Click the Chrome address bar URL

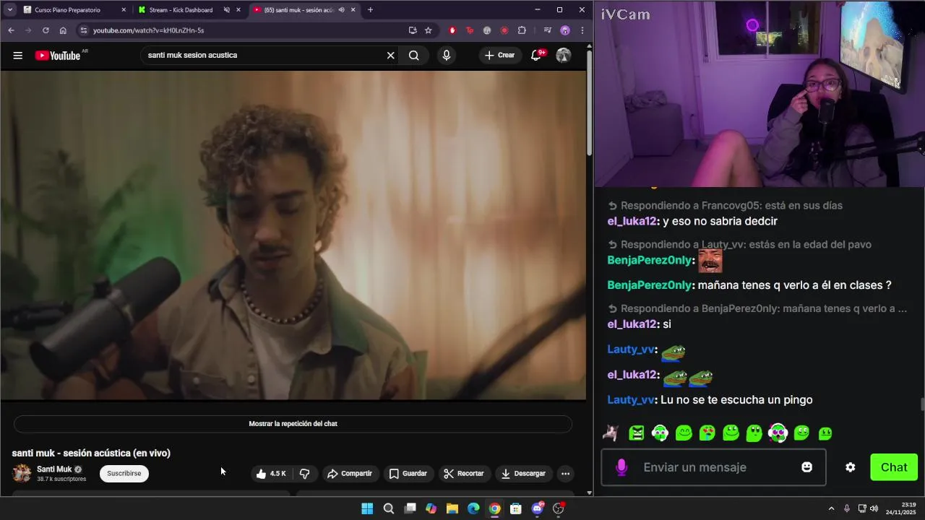coord(148,30)
